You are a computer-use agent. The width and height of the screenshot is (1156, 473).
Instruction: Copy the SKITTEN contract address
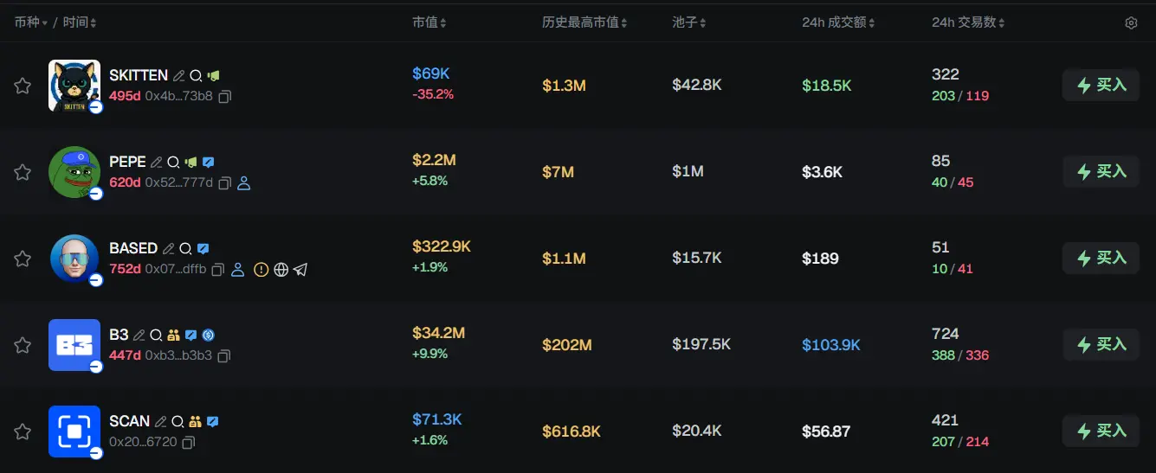click(x=224, y=97)
